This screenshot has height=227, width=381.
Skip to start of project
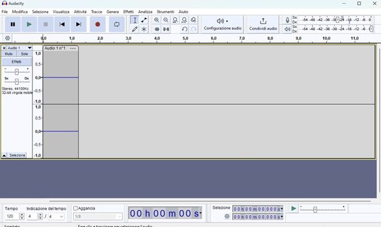tap(62, 24)
